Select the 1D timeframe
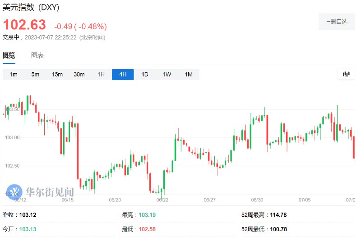Viewport: 361px width, 241px height. point(144,74)
